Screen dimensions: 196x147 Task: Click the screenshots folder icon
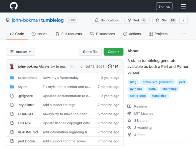coord(12,77)
